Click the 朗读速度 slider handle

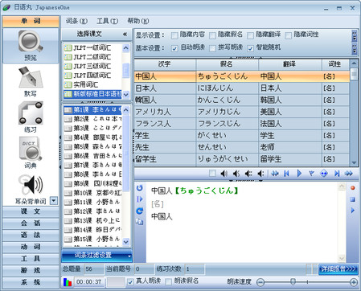point(293,281)
